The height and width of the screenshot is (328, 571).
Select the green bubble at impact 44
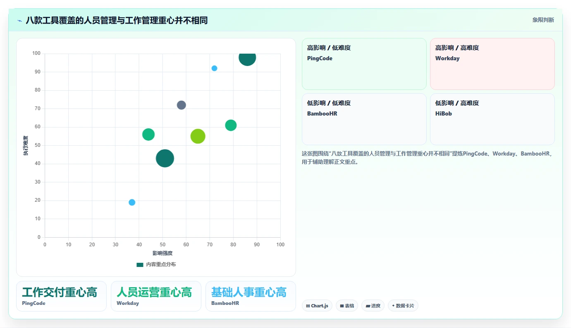[x=148, y=135]
